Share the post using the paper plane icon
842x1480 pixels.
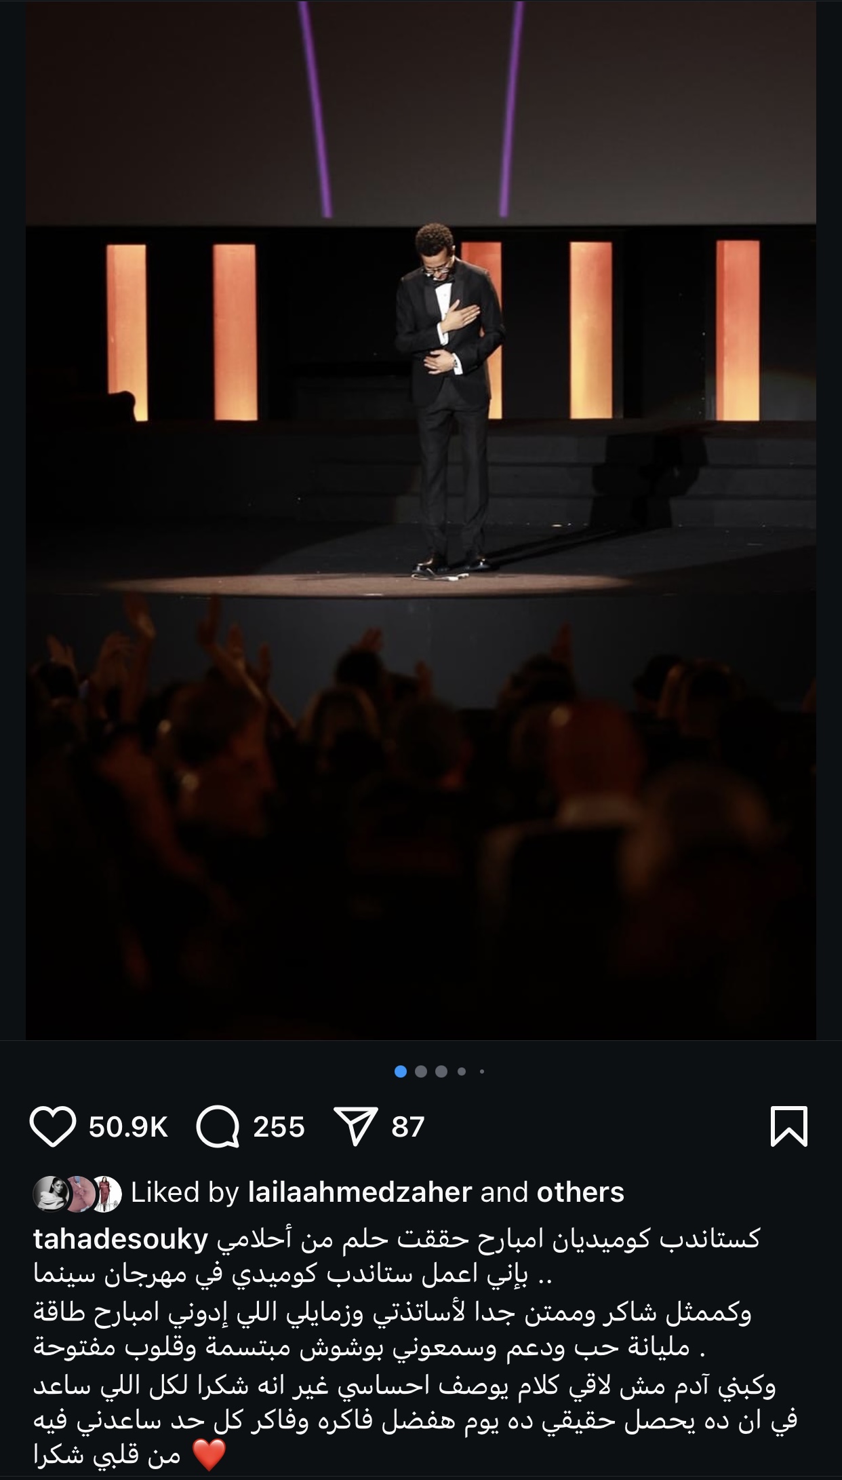point(356,1126)
